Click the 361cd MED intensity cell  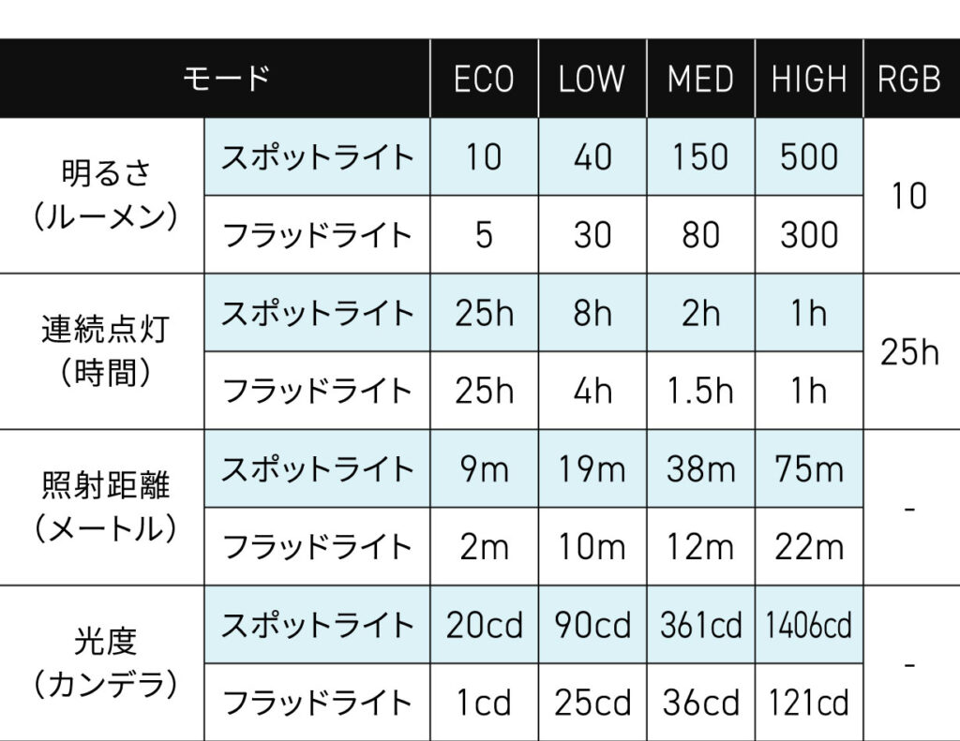pyautogui.click(x=700, y=625)
